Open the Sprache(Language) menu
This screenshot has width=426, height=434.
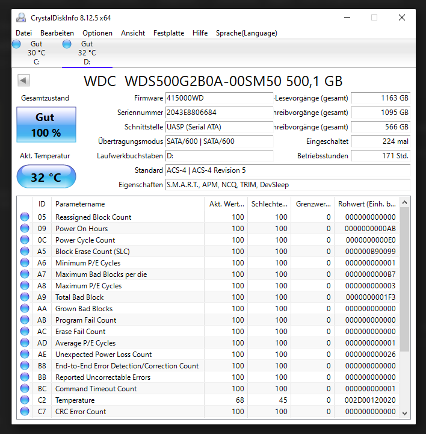[247, 33]
